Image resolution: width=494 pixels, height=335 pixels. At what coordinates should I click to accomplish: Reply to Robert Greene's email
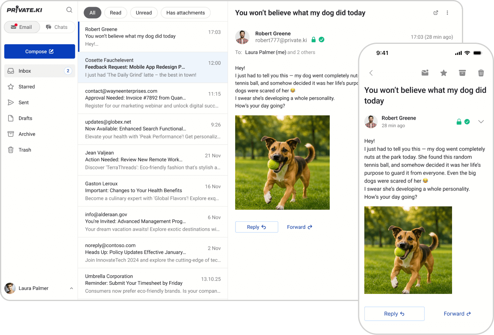point(256,227)
